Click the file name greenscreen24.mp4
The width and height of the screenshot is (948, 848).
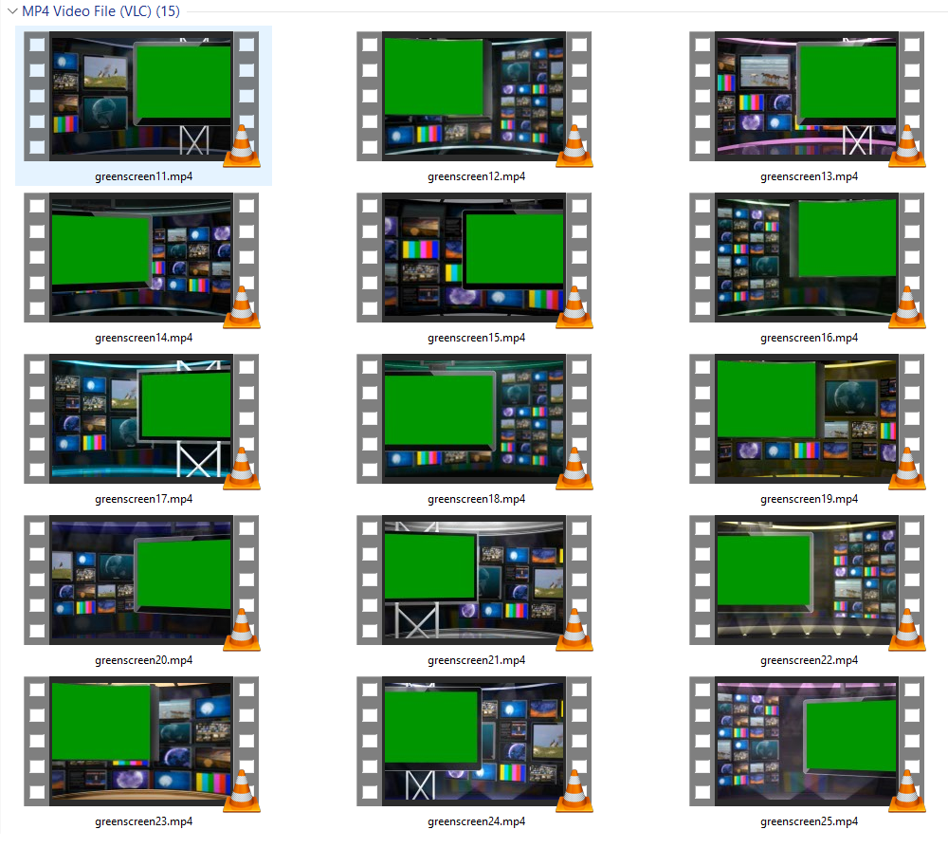tap(477, 822)
